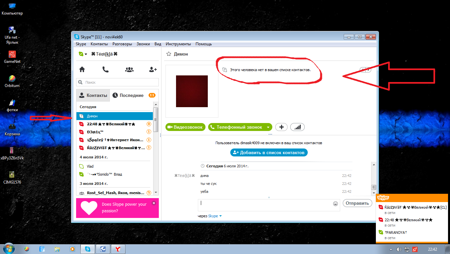
Task: Open the Инструменты menu
Action: point(178,44)
